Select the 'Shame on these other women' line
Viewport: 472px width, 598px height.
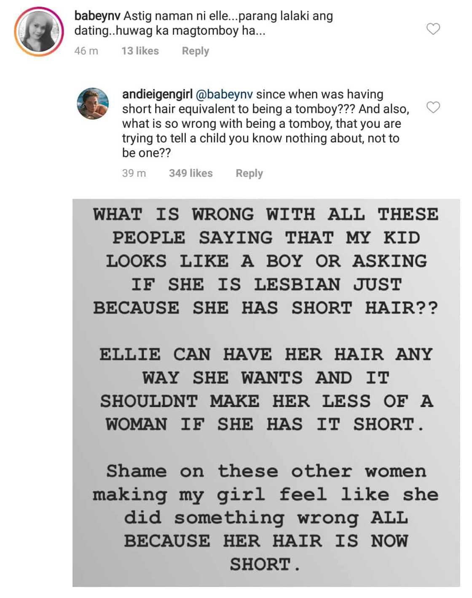(x=265, y=471)
